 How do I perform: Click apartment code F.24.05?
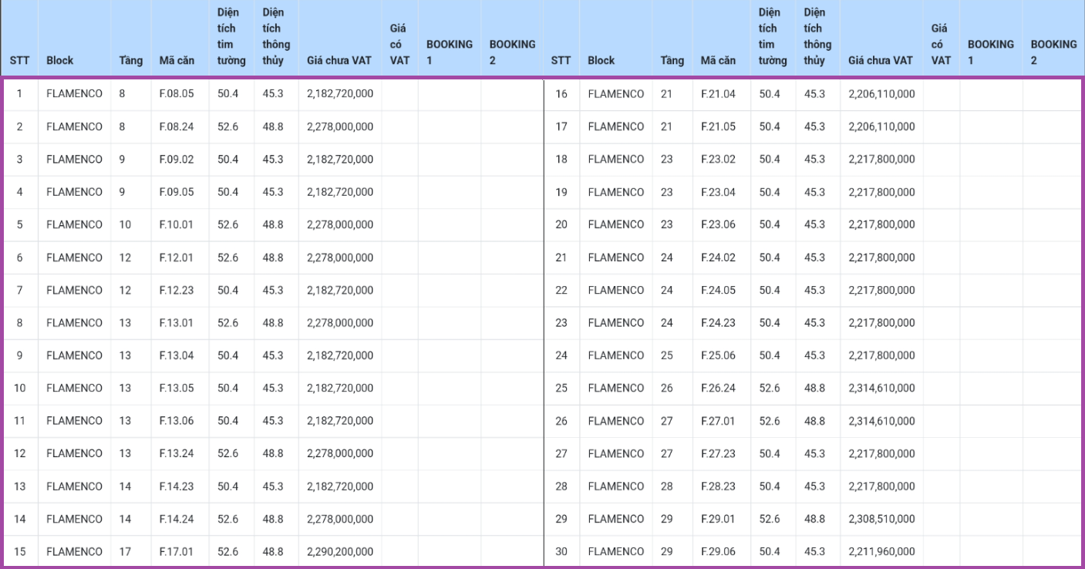pyautogui.click(x=718, y=290)
